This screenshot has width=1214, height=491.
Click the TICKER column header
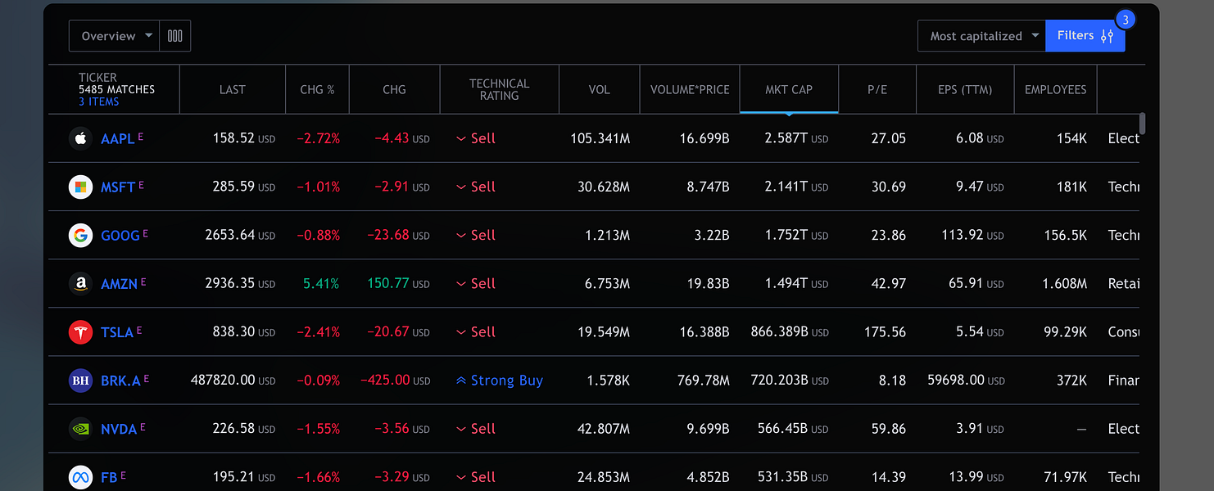(x=98, y=77)
